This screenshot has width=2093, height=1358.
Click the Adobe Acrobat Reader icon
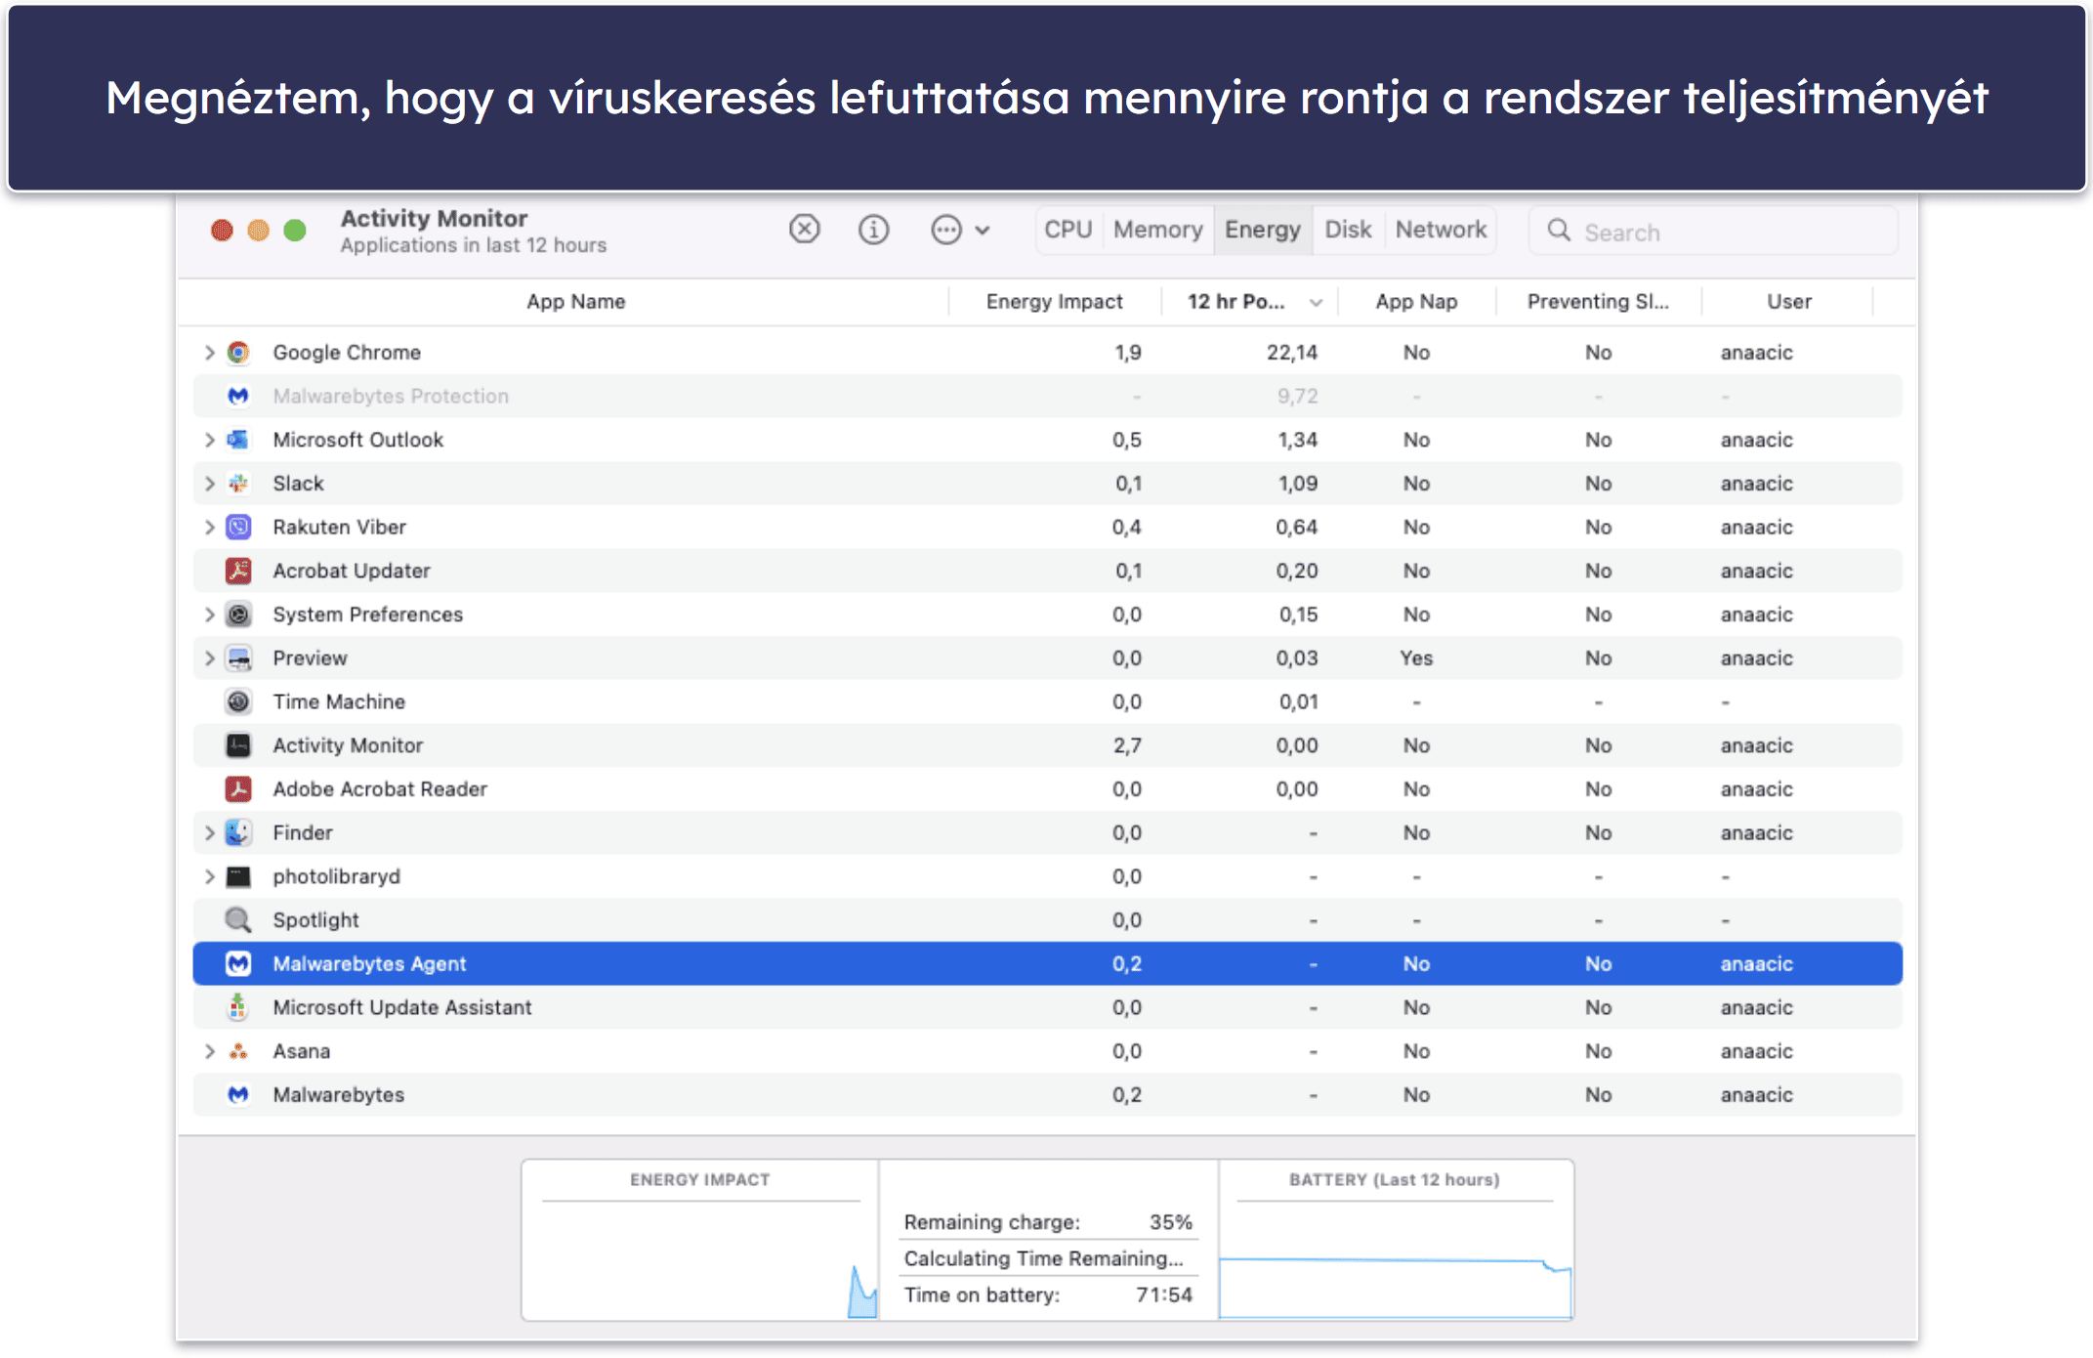click(238, 788)
